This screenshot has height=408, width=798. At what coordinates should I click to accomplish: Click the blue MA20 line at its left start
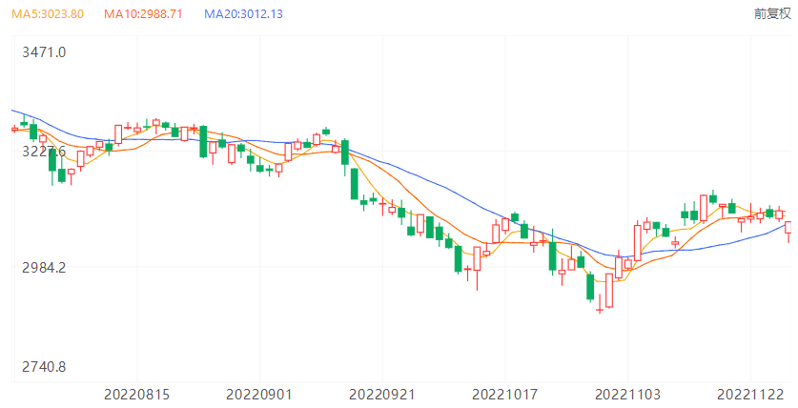(13, 112)
